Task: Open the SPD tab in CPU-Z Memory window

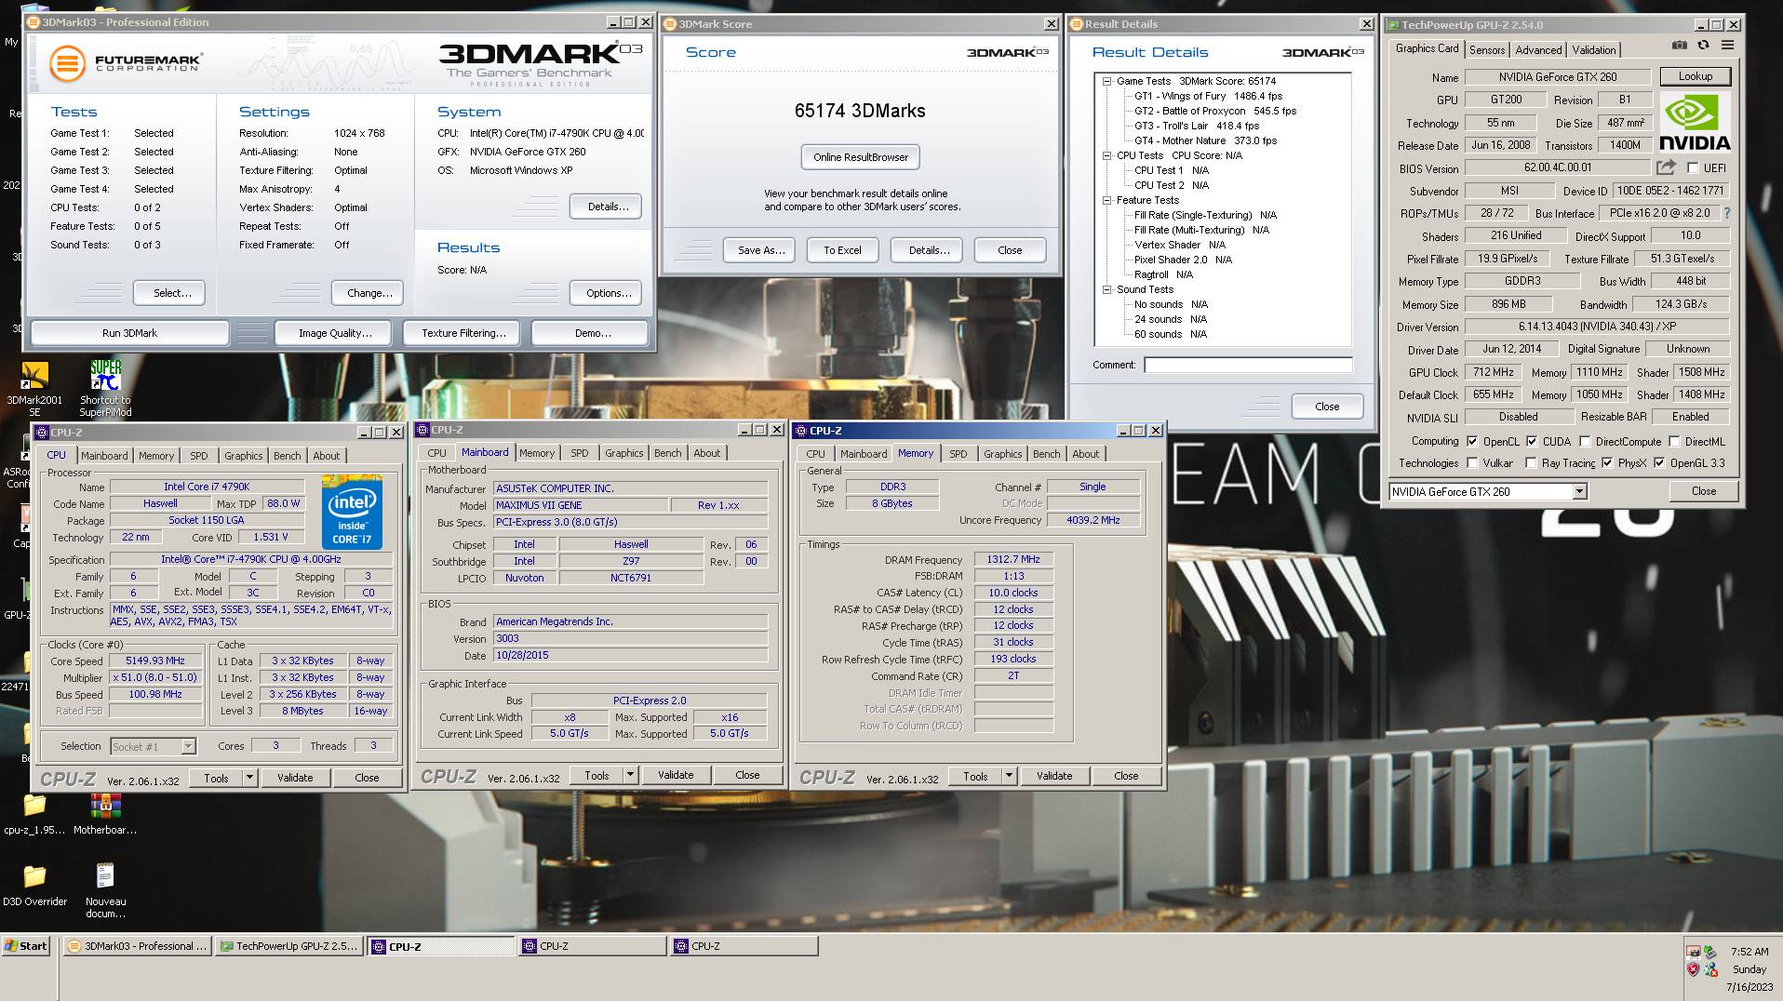Action: pos(959,454)
